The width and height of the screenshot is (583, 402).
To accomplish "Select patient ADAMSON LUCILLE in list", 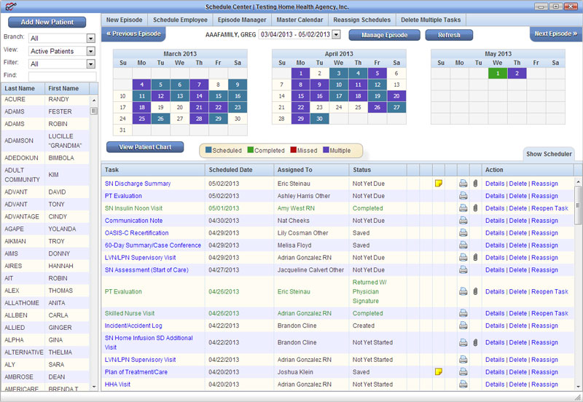I will (45, 141).
